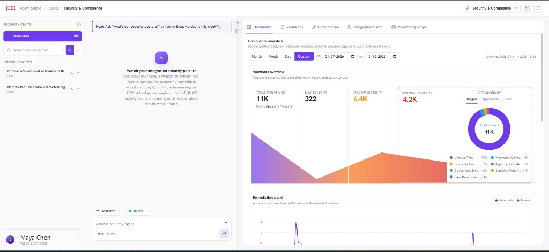Toggle the split panel layout icon
The image size is (549, 252).
click(237, 31)
